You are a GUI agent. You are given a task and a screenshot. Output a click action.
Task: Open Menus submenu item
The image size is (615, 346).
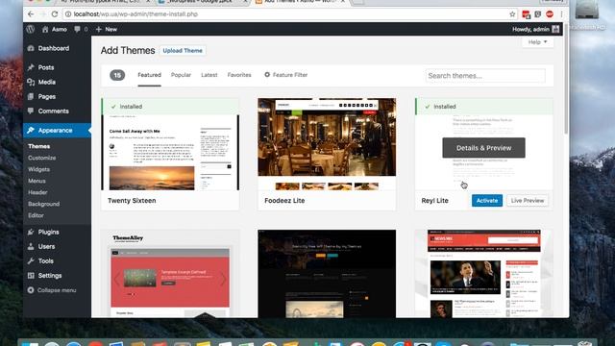(37, 181)
